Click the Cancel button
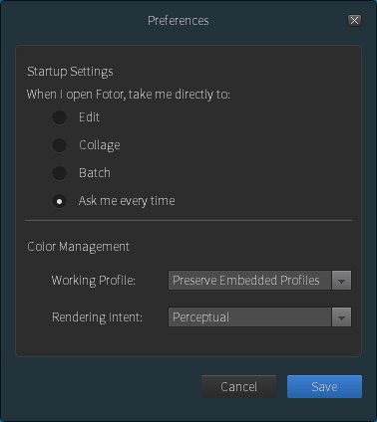The height and width of the screenshot is (422, 377). [x=238, y=387]
